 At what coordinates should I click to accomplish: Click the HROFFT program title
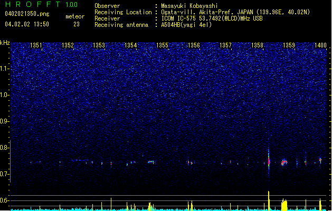click(x=33, y=4)
